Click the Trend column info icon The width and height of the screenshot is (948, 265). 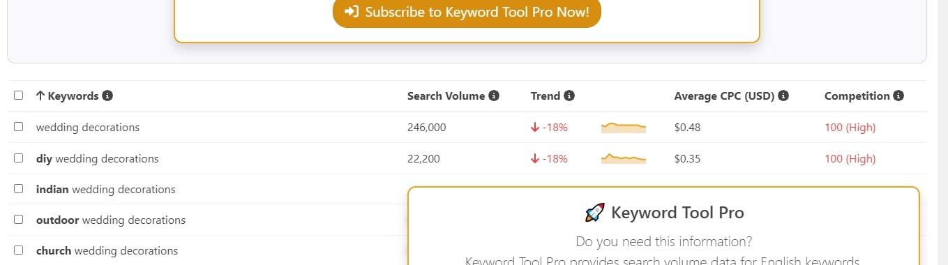tap(569, 96)
